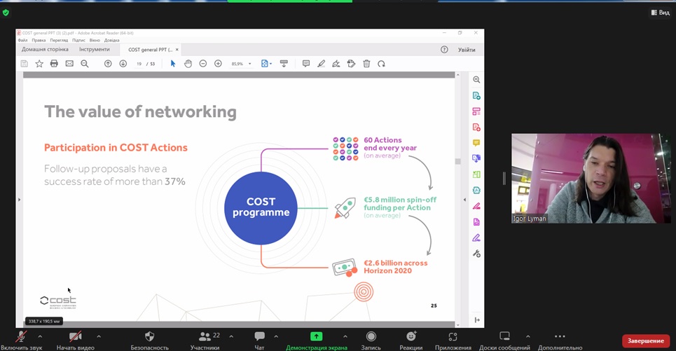Zoom out with the minus circle

203,64
